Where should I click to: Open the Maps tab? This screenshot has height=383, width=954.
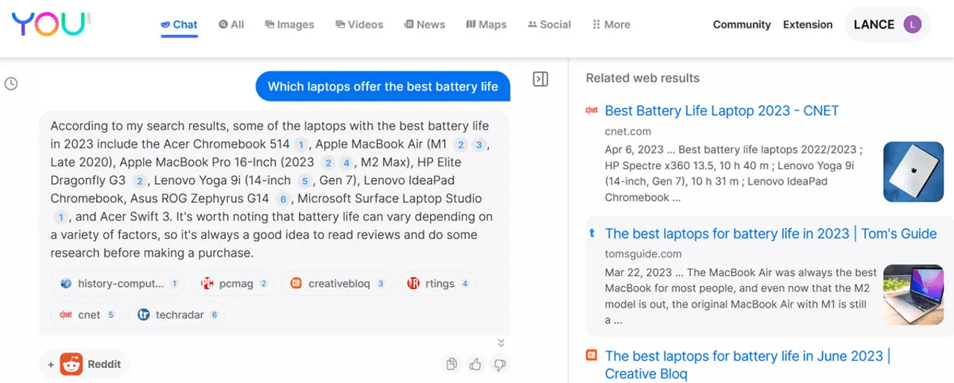(x=486, y=25)
